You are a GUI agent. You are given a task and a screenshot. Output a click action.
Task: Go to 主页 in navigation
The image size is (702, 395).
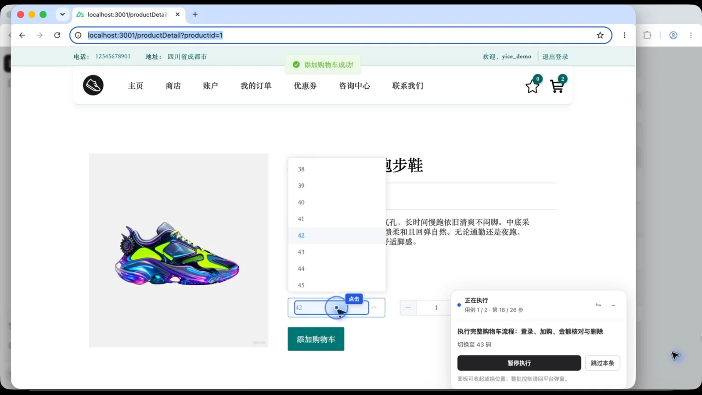(135, 86)
